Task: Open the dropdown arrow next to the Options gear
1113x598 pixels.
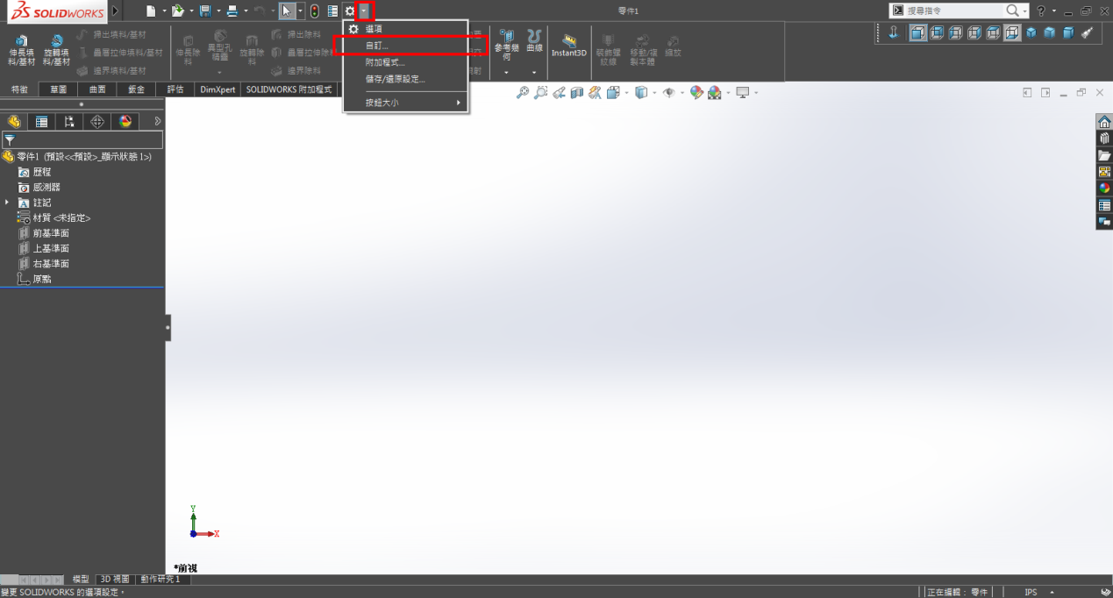Action: 364,11
